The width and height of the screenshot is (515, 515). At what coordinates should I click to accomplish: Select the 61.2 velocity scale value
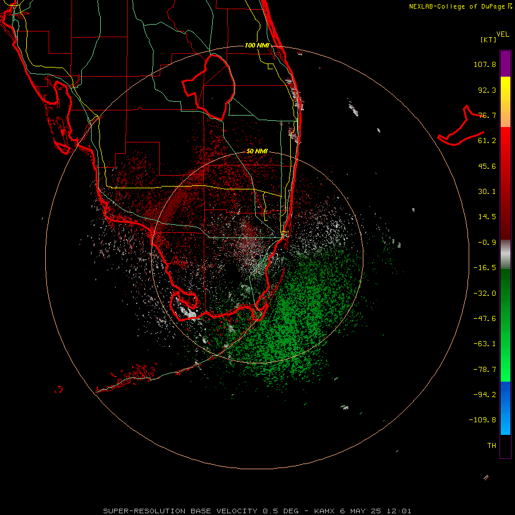click(x=487, y=141)
